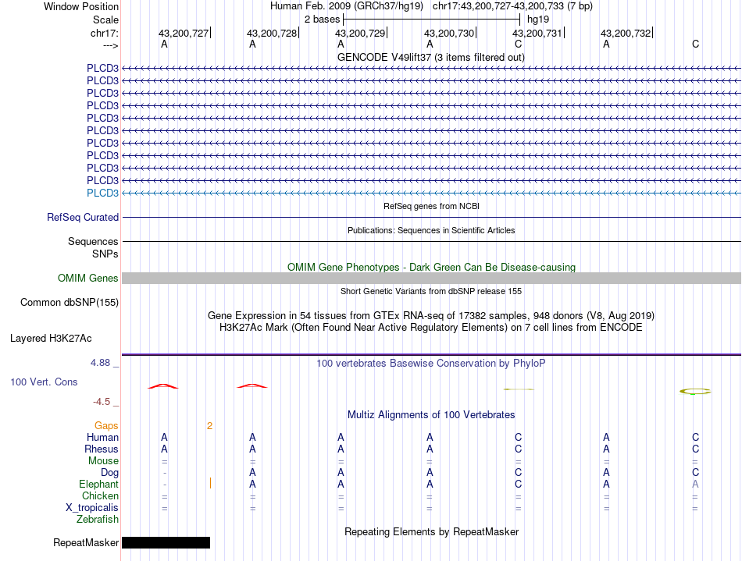Select the Human alignment row label
The width and height of the screenshot is (742, 561).
pyautogui.click(x=102, y=437)
